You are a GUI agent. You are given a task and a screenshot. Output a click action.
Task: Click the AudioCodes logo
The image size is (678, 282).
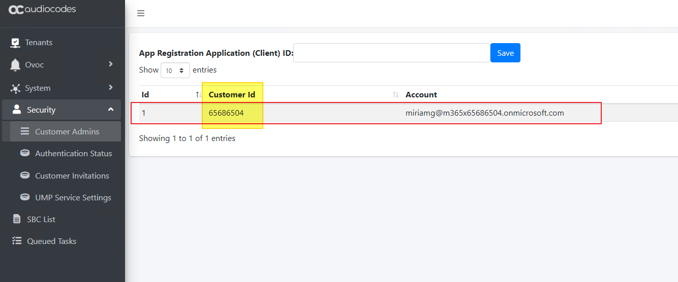point(42,9)
